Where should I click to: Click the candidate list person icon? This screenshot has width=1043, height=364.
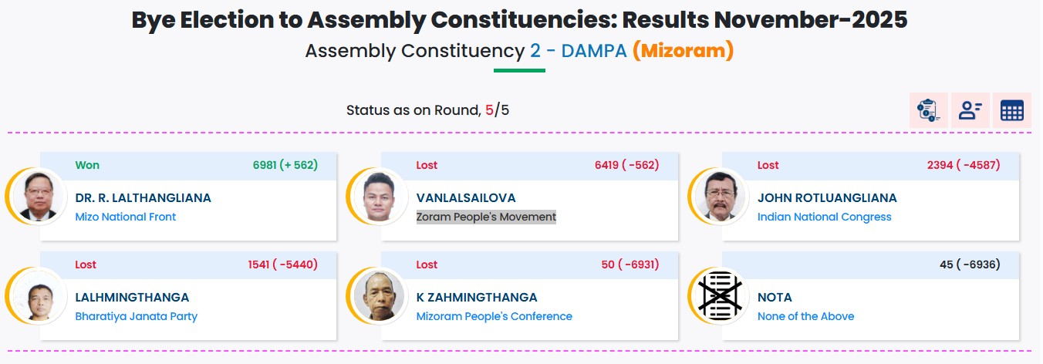pos(970,110)
